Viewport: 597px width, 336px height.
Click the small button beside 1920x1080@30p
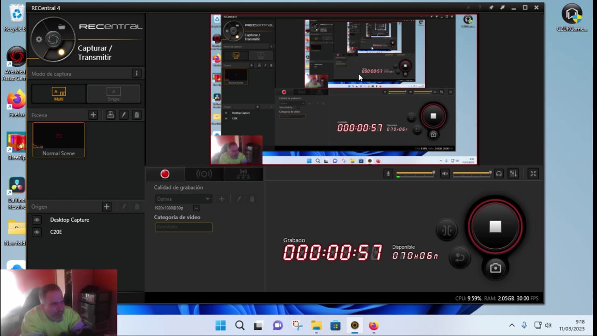point(196,208)
